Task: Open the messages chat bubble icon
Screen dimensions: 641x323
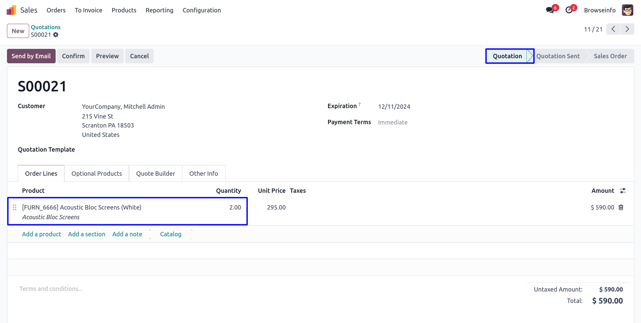Action: click(x=550, y=10)
